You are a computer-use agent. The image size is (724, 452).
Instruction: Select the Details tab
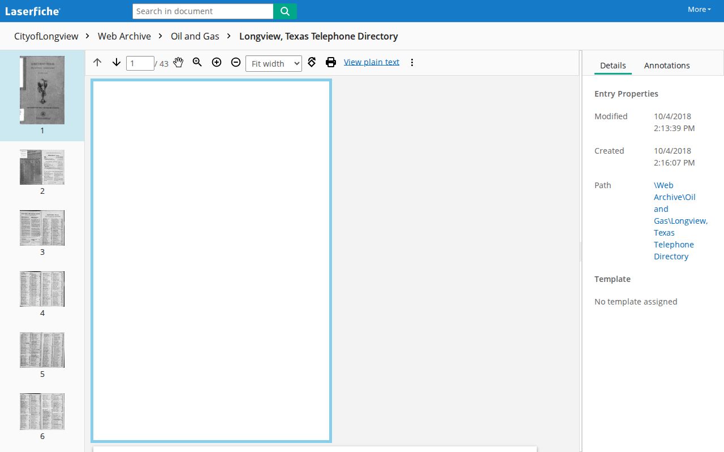[613, 66]
